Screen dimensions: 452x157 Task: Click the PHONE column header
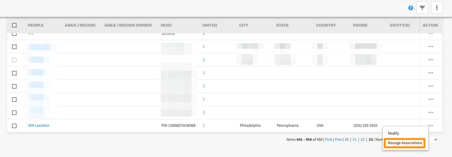(x=360, y=25)
